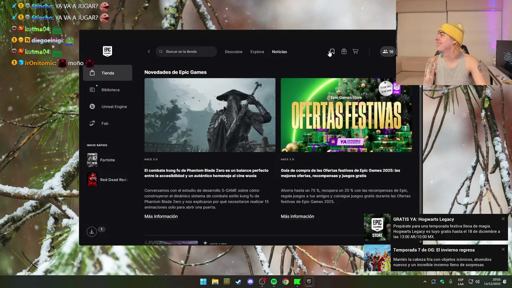This screenshot has height=288, width=512.
Task: Open File Explorer from the taskbar
Action: (215, 282)
